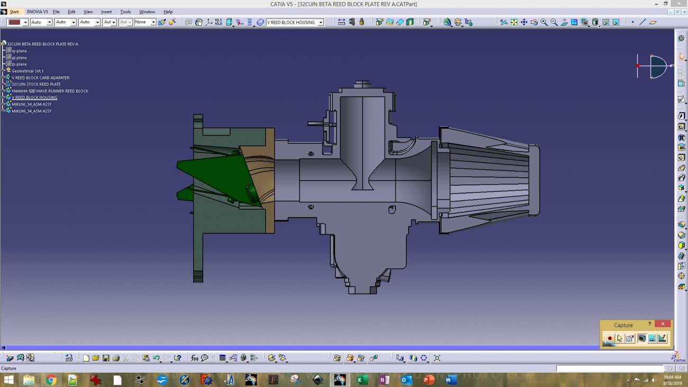
Task: Click the Point creation tool
Action: point(632,22)
